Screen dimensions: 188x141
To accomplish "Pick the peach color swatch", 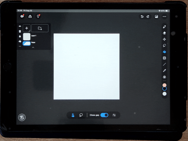I will coord(164,85).
